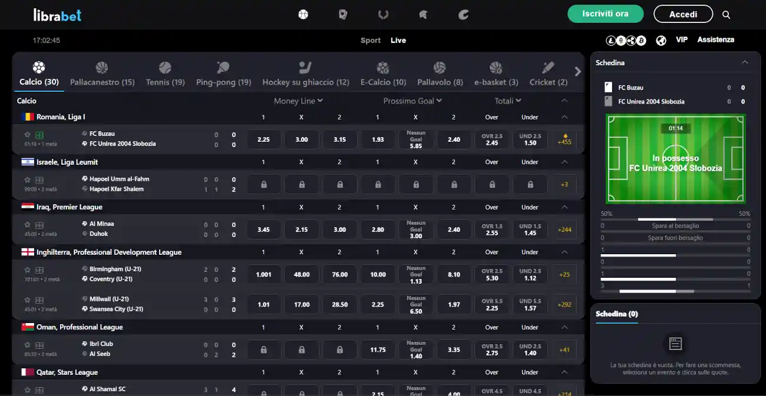The image size is (766, 396).
Task: Collapse the Calcio section chevron
Action: (564, 101)
